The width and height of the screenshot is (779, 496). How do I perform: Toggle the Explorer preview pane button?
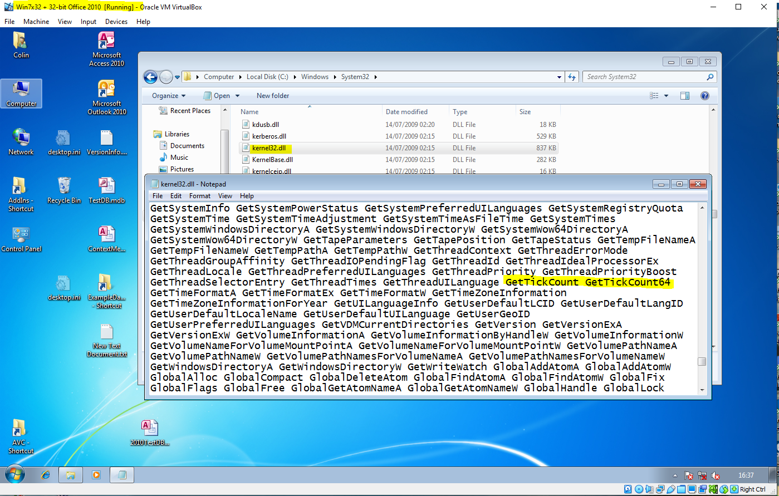point(685,96)
